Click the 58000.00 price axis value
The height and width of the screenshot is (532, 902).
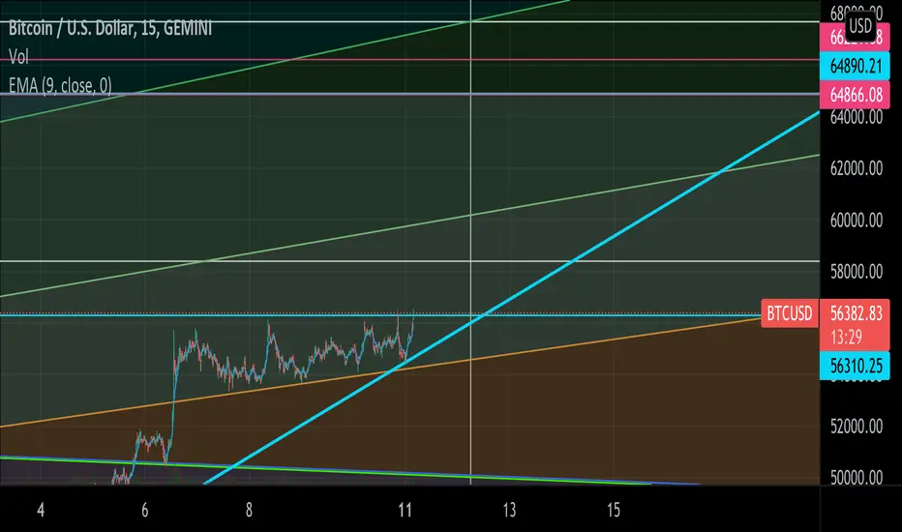(856, 272)
